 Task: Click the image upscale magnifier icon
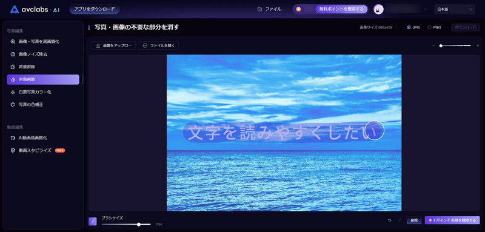pos(13,41)
